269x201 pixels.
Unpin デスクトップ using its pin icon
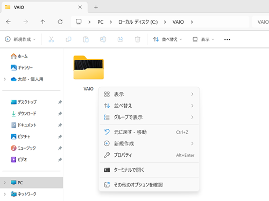pos(60,102)
